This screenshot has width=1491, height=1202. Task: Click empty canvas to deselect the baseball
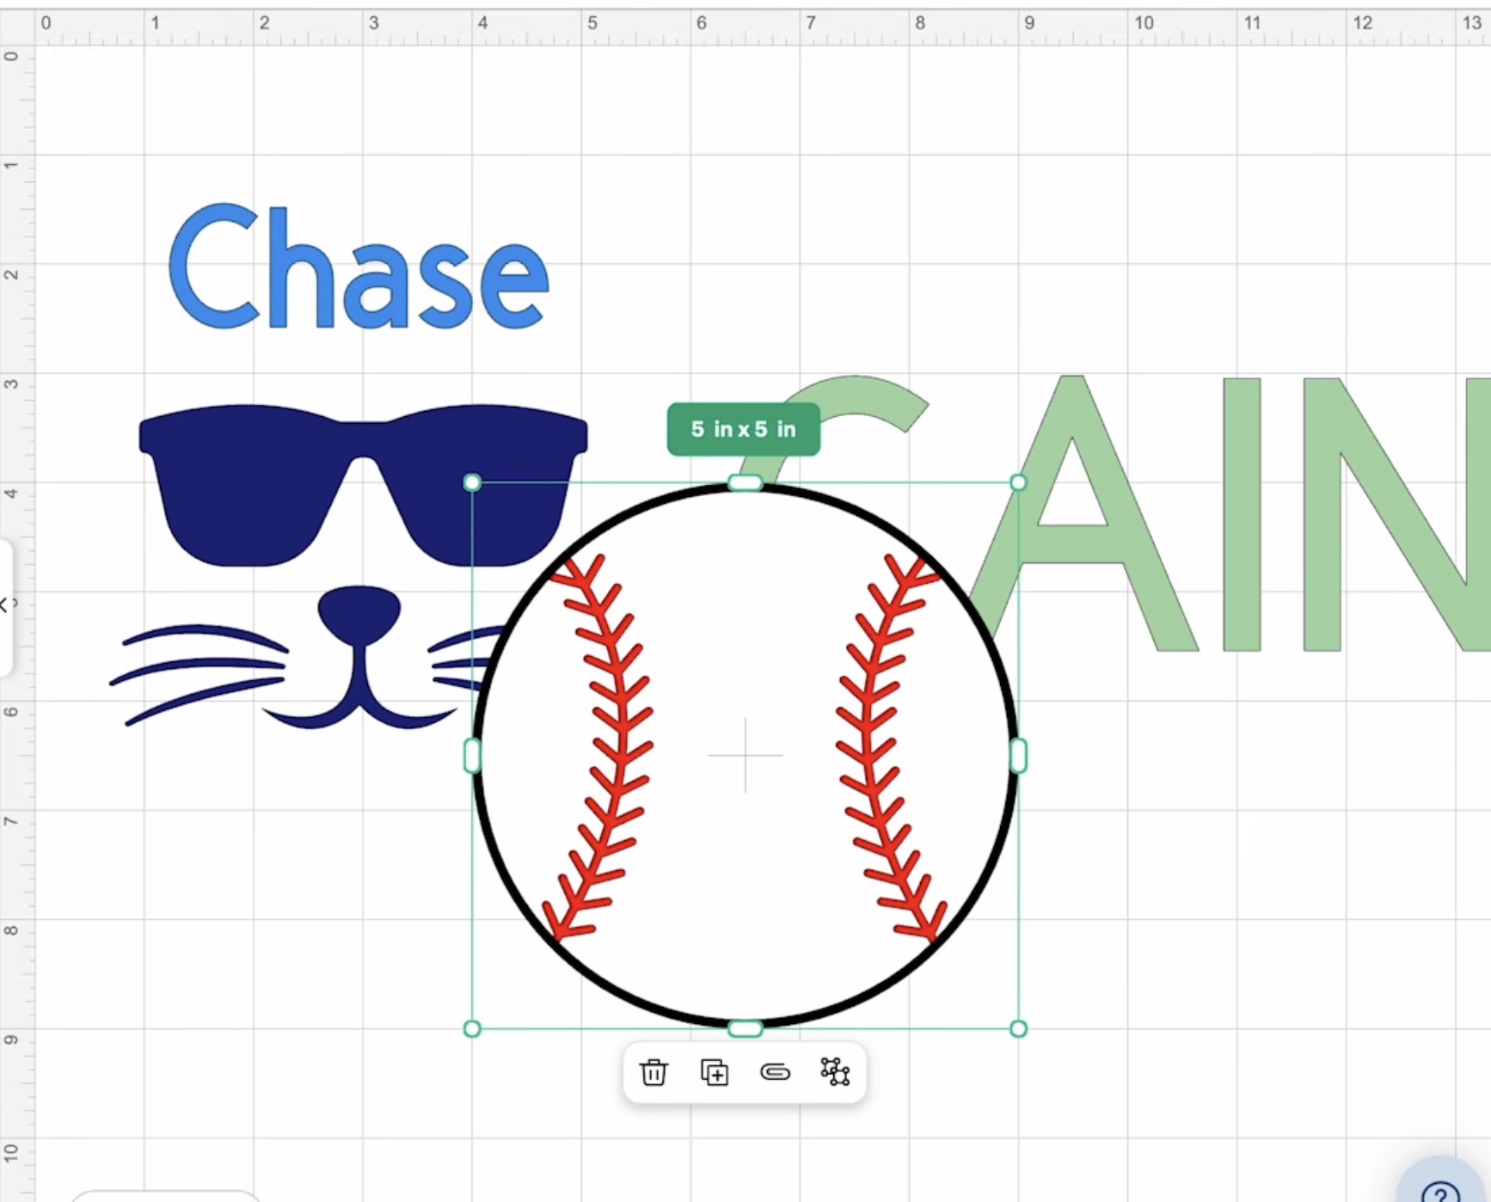coord(258,946)
